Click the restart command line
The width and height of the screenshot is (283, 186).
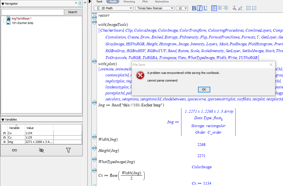point(104,15)
